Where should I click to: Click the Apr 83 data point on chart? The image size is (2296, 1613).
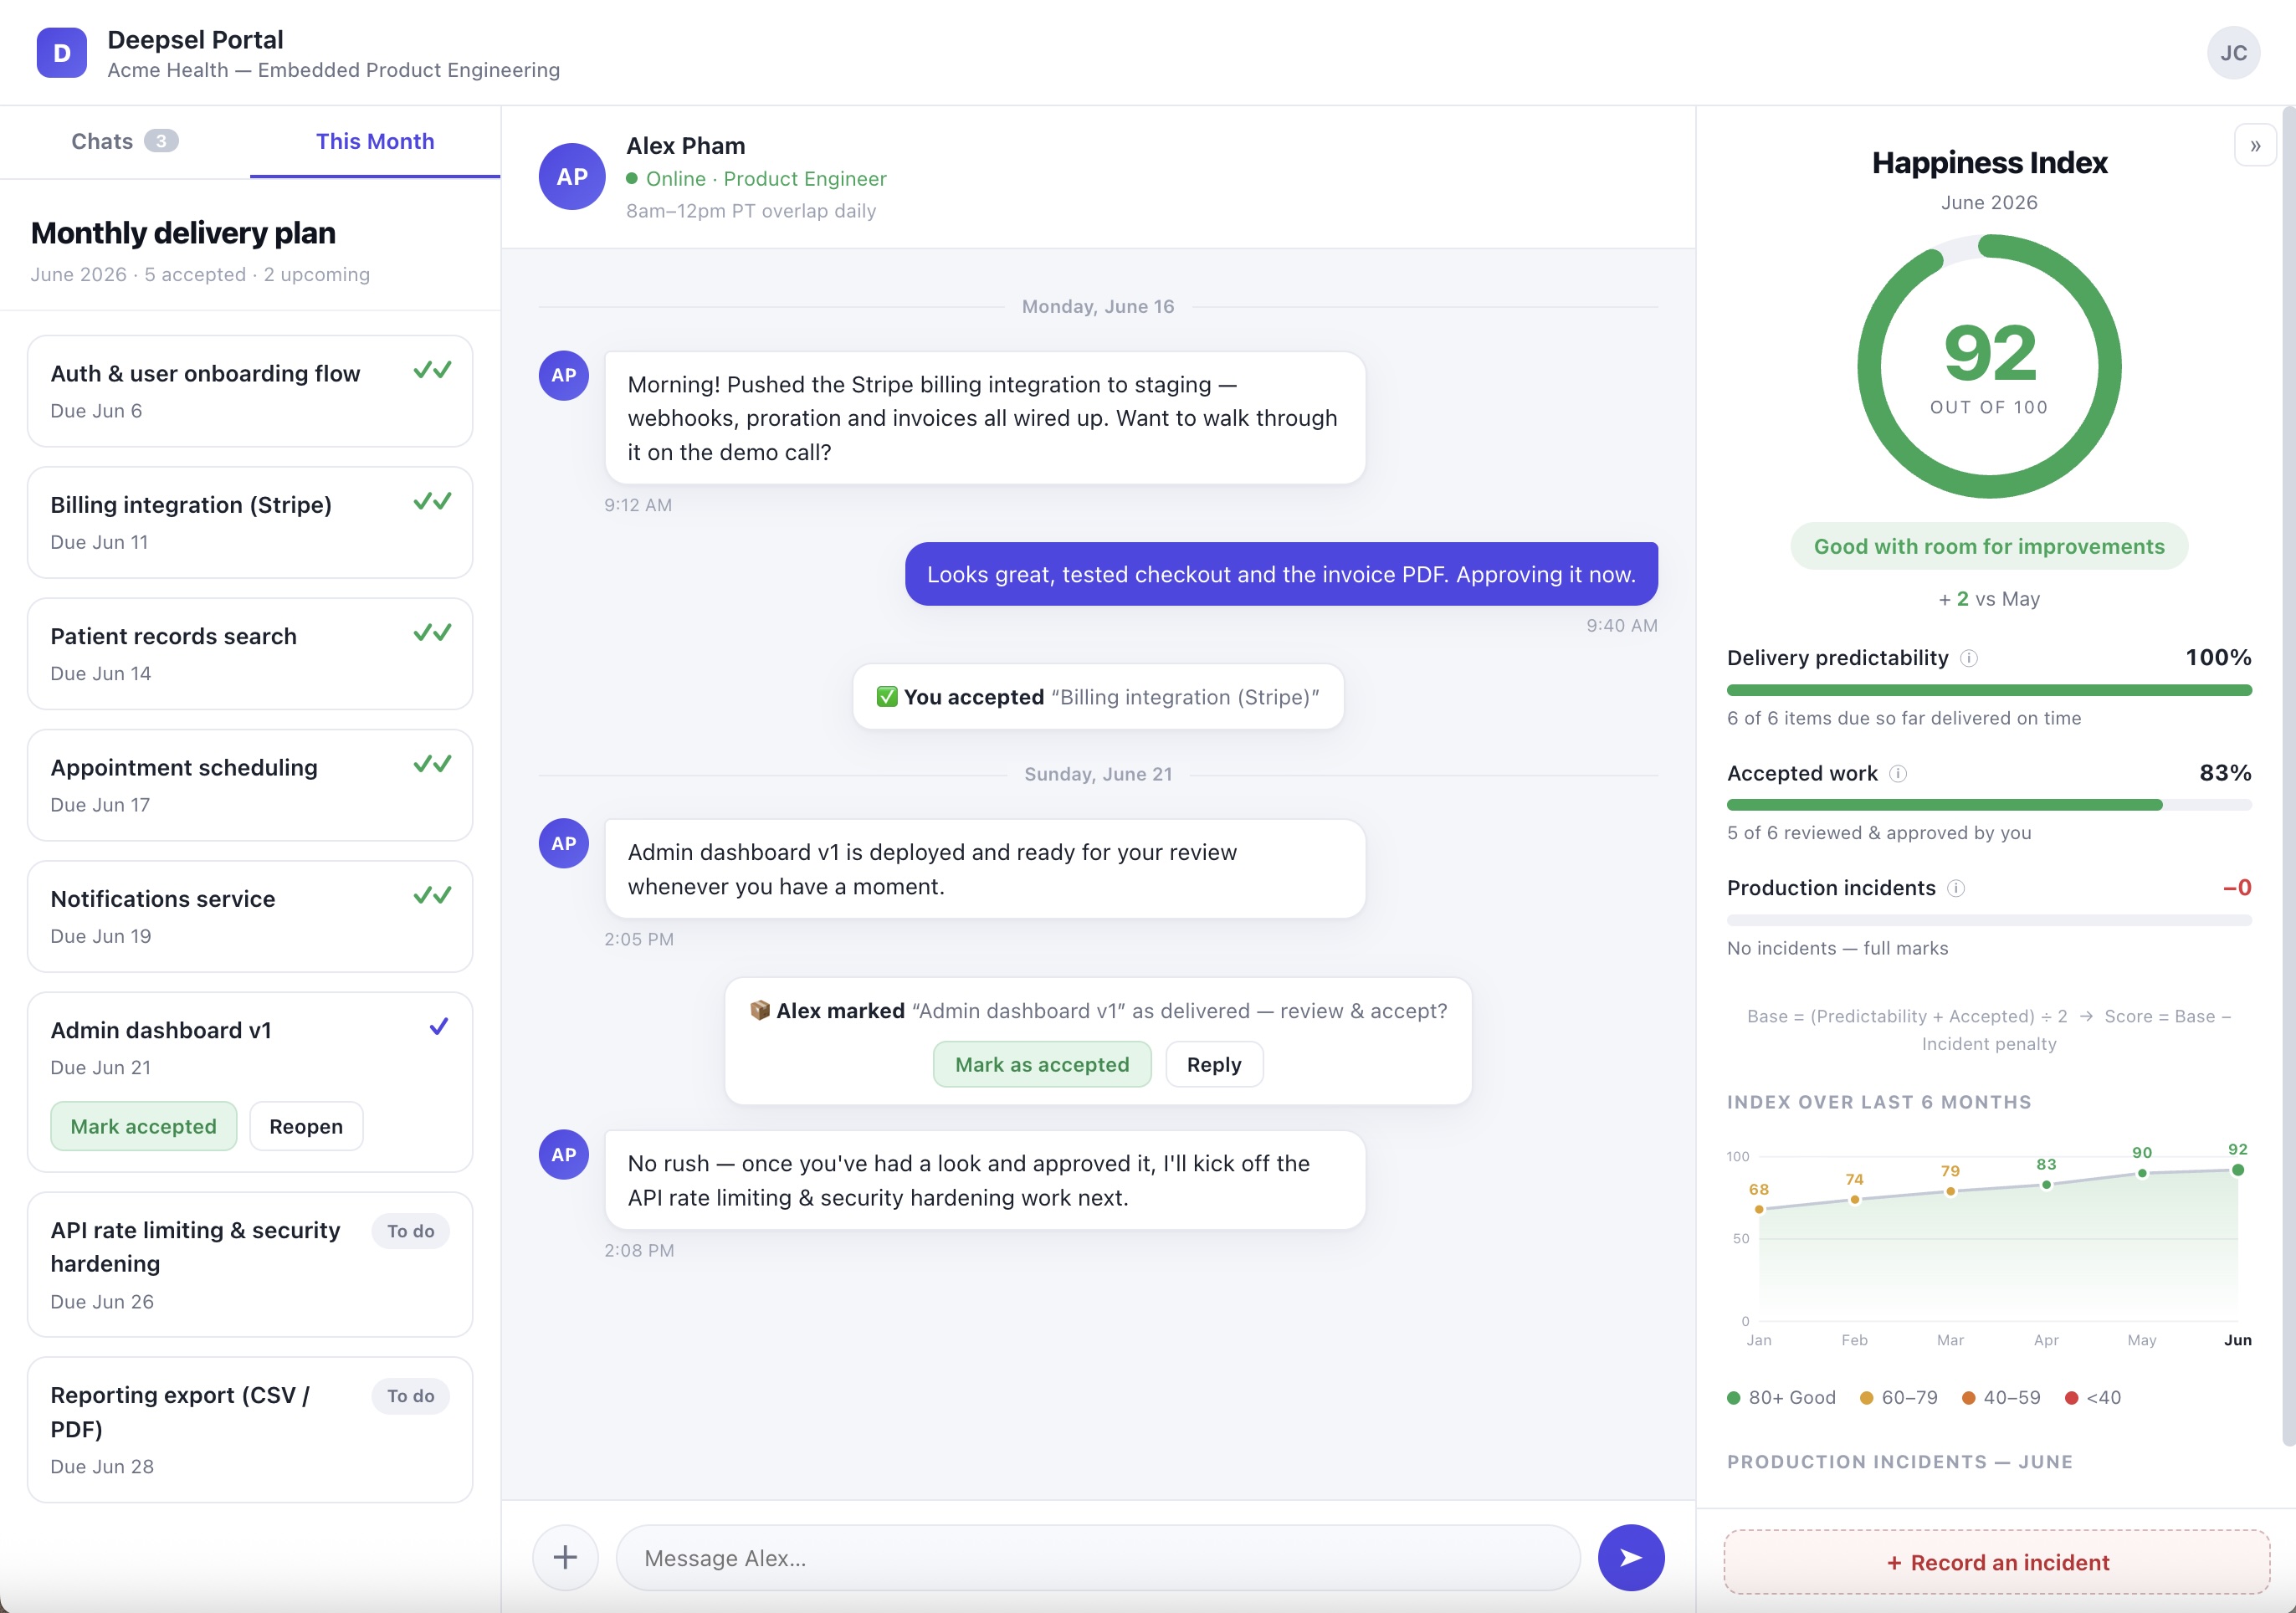(2046, 1185)
